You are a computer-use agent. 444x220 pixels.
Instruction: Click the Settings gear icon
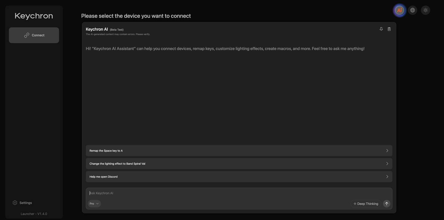click(x=15, y=203)
